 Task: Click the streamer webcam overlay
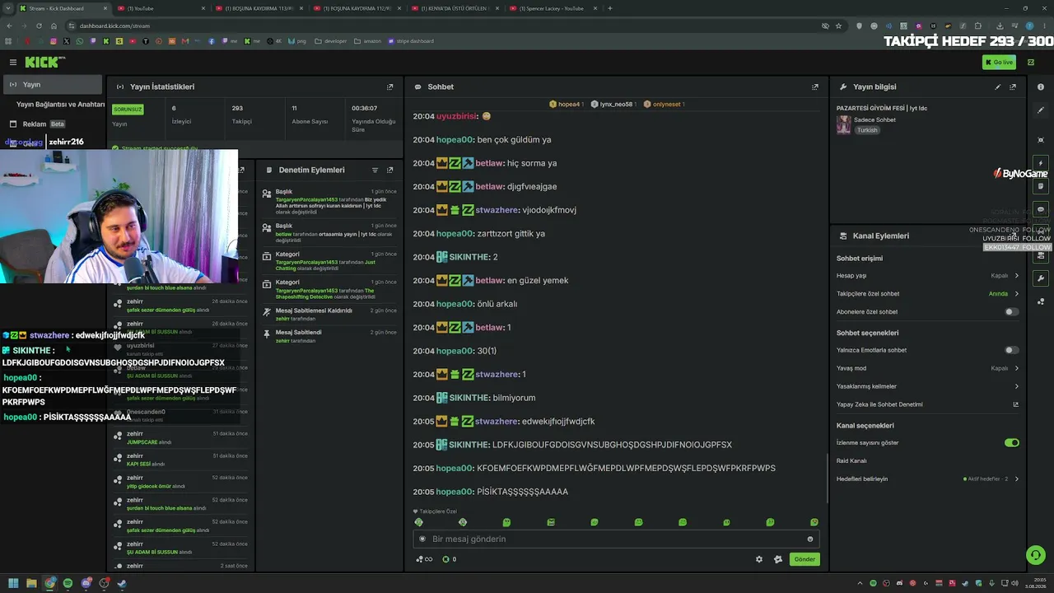(119, 216)
